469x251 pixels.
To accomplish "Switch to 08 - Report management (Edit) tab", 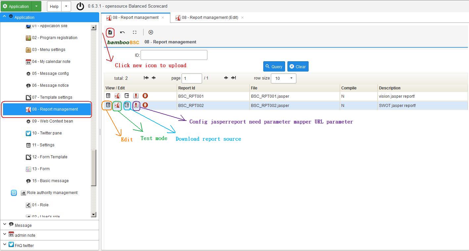I will coord(210,18).
